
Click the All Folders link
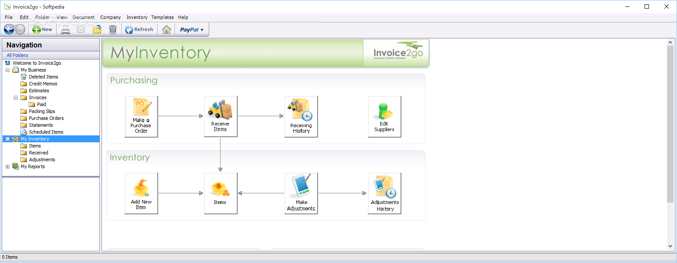point(17,55)
